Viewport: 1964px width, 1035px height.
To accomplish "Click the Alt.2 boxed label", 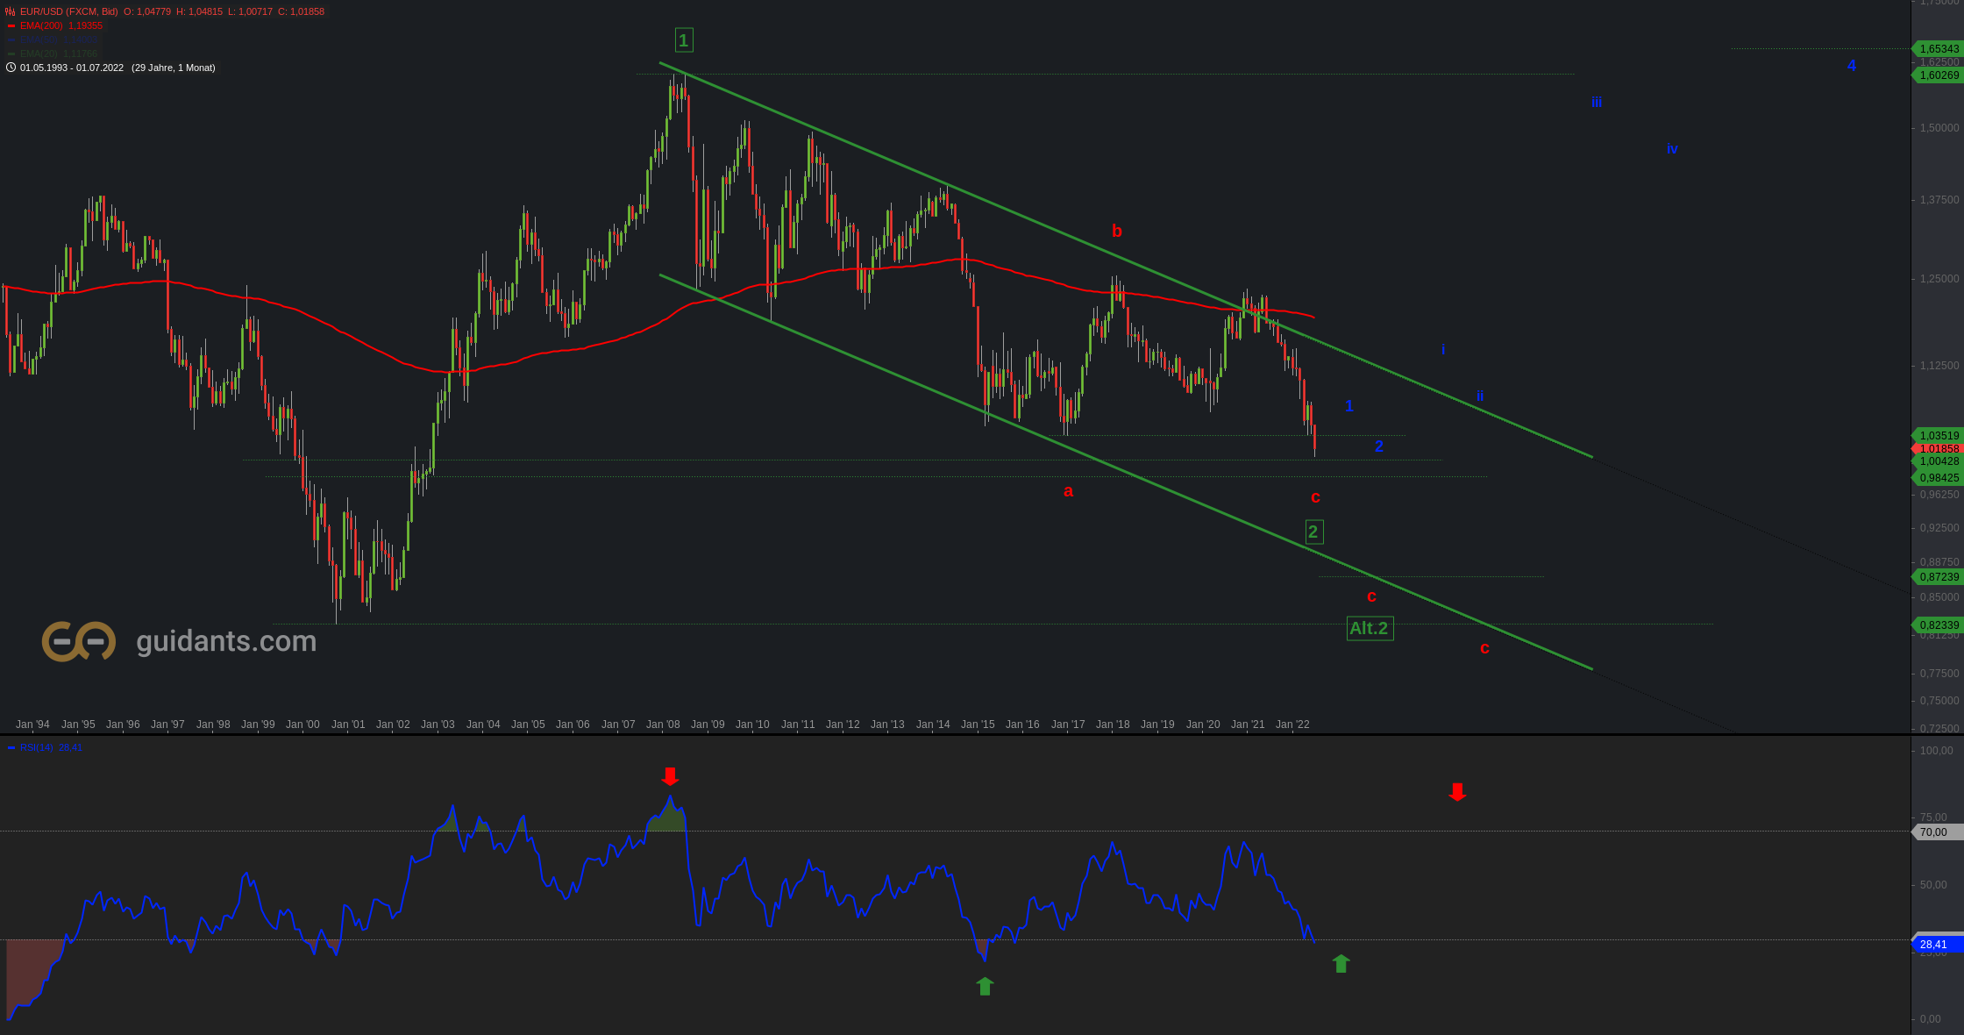I will pos(1370,628).
